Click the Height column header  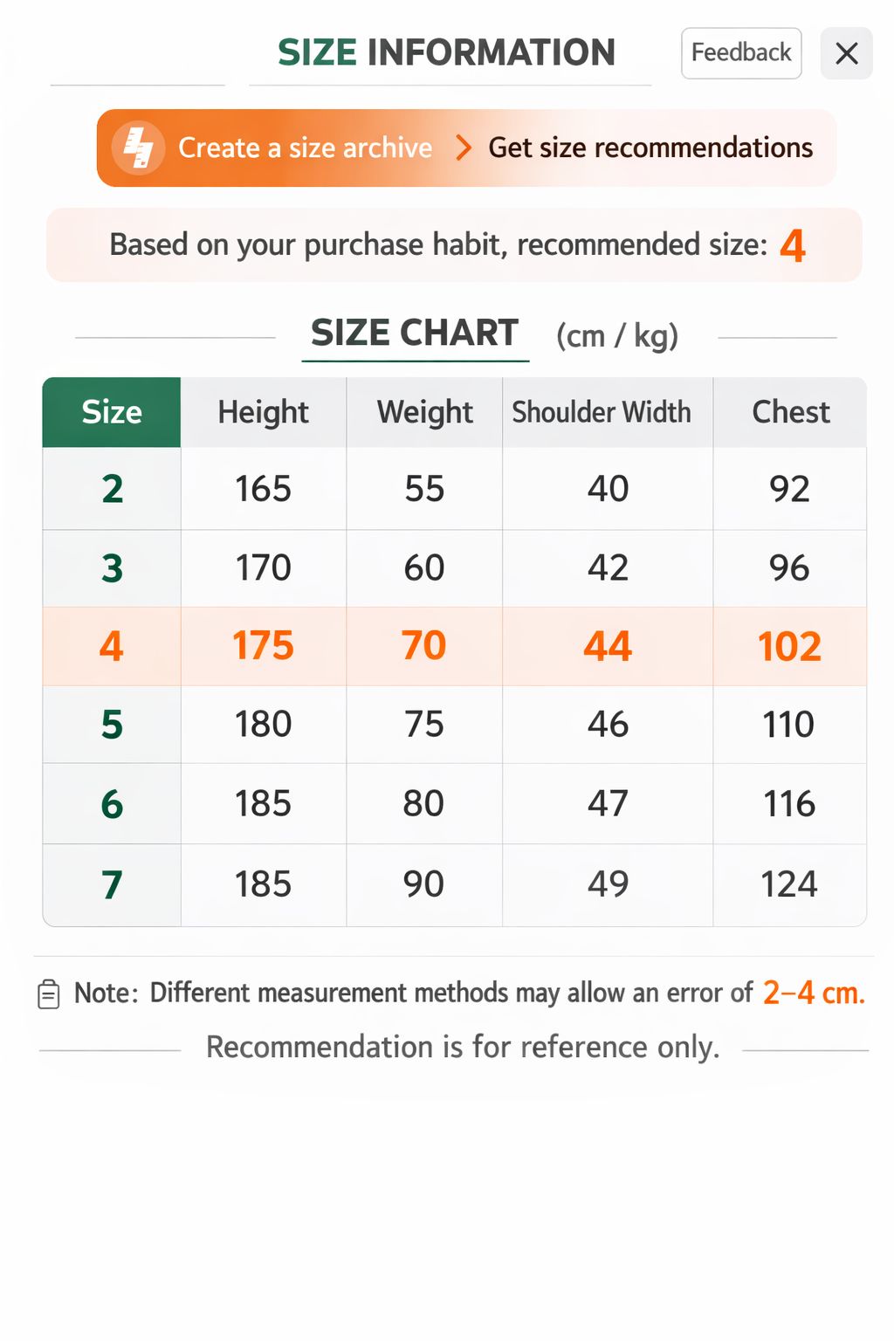263,412
